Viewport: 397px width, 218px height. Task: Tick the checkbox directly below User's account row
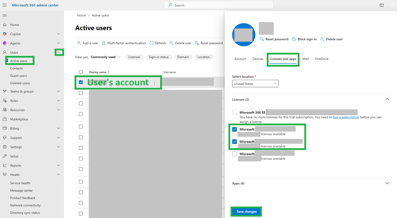81,93
